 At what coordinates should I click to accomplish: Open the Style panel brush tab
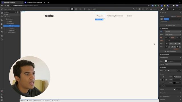pos(162,9)
